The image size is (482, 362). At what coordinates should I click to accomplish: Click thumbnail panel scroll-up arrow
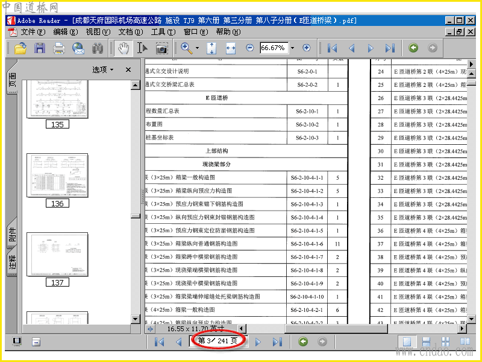pos(136,84)
